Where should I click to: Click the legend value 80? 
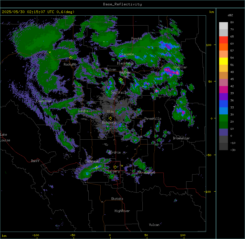pos(232,22)
